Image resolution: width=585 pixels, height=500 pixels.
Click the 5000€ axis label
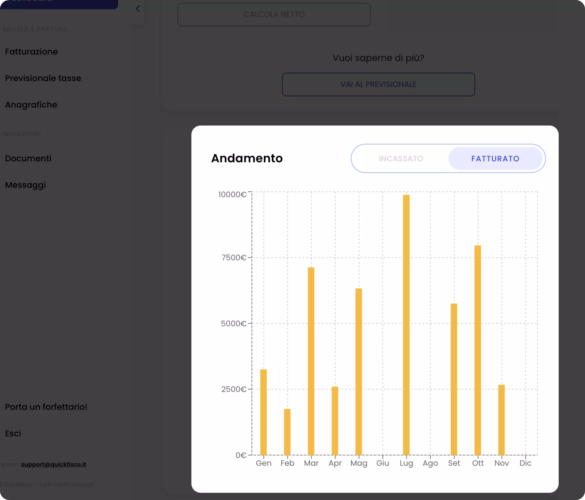point(234,323)
